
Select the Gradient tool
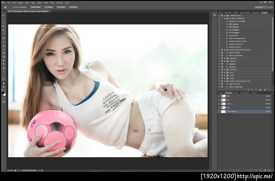(4, 57)
